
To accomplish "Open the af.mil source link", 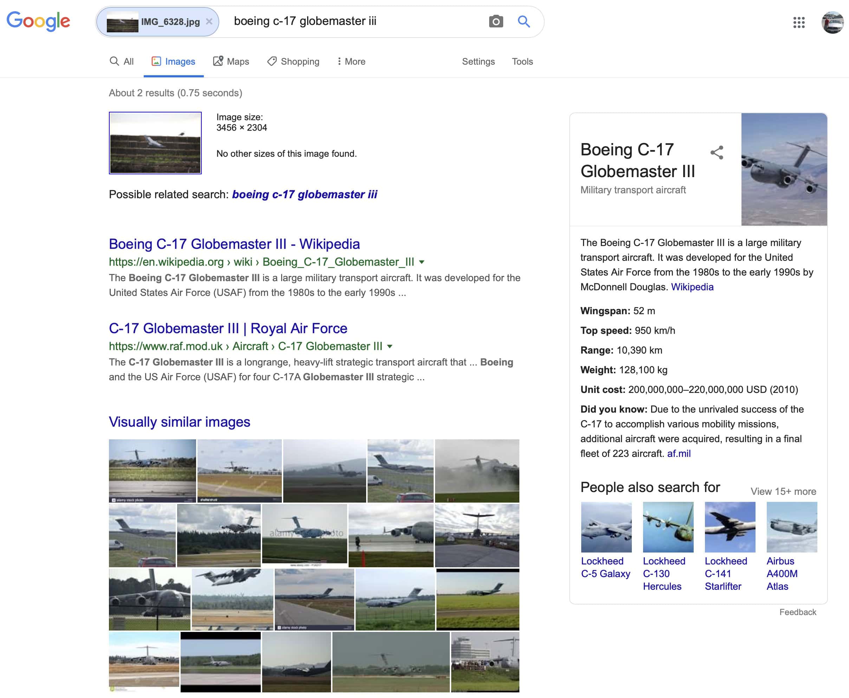I will coord(679,453).
